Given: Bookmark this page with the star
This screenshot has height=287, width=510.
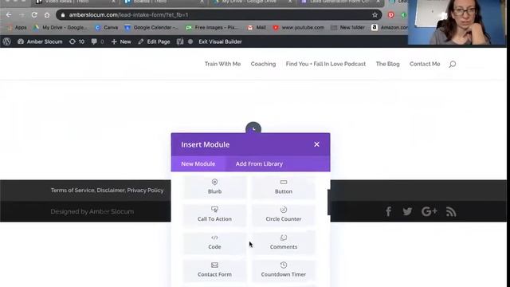Looking at the screenshot, I should (x=375, y=14).
